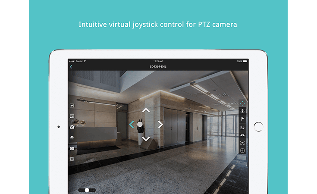Pan camera up with the up chevron

146,110
